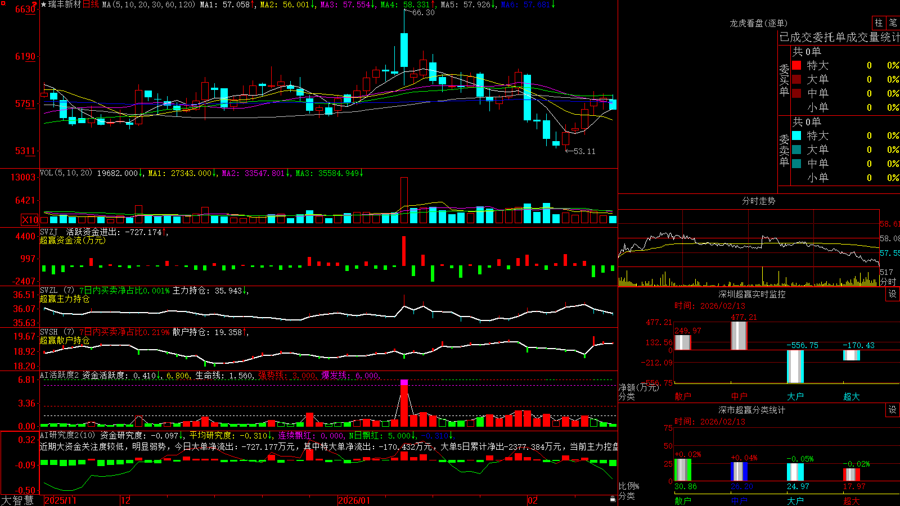Click the X10 volume multiplier label
Viewport: 900px width, 506px height.
[30, 220]
